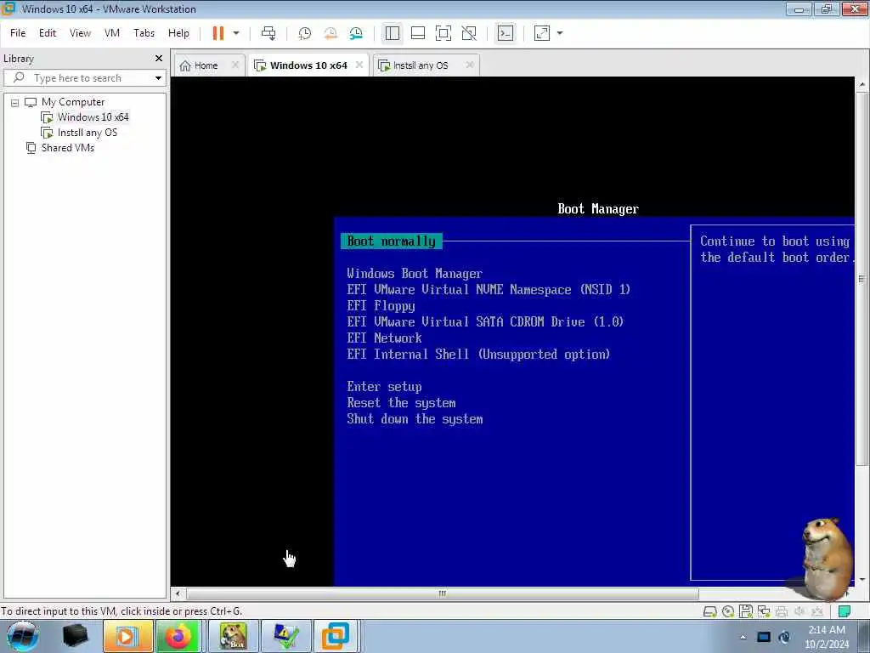Select Instsll any OS in library tree
Viewport: 870px width, 653px height.
(88, 133)
